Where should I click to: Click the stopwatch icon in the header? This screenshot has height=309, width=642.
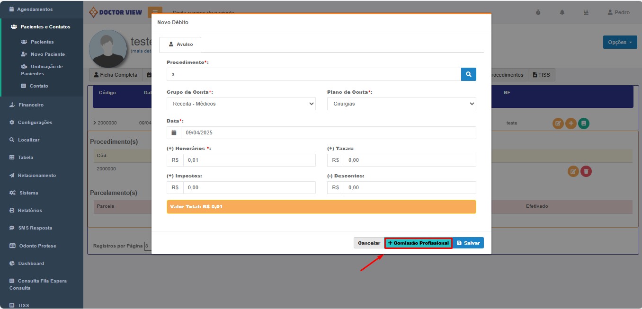(538, 12)
